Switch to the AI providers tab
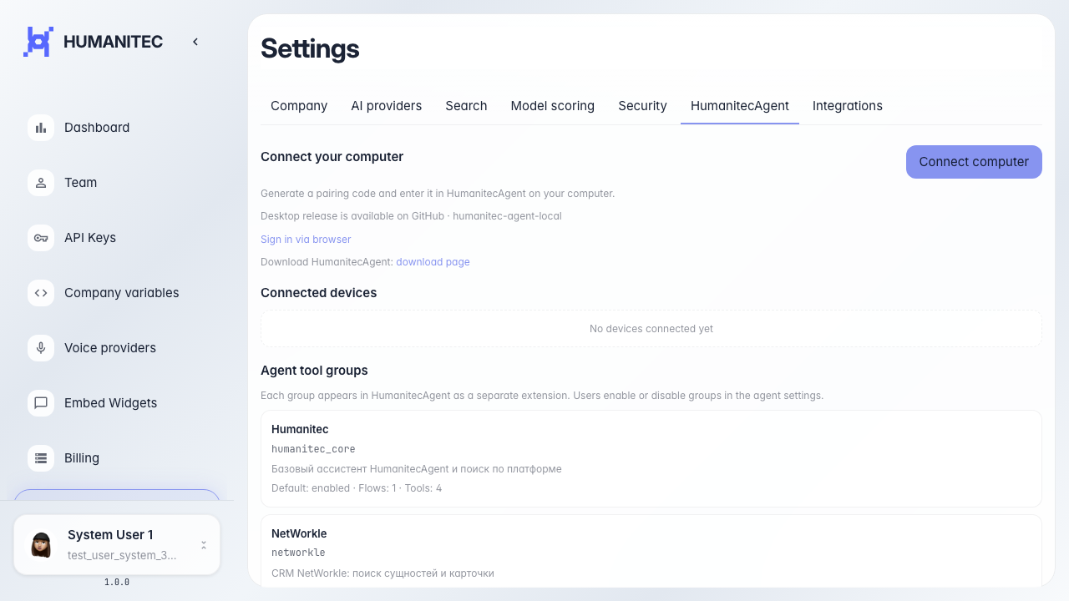 386,106
